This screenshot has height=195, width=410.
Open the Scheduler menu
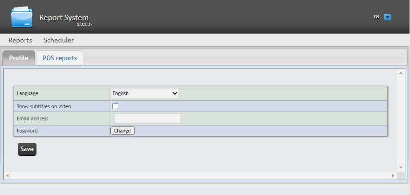(58, 40)
